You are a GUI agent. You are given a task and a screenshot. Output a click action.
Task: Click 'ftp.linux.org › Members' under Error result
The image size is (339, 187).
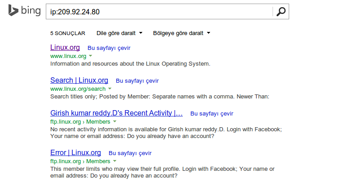80,161
